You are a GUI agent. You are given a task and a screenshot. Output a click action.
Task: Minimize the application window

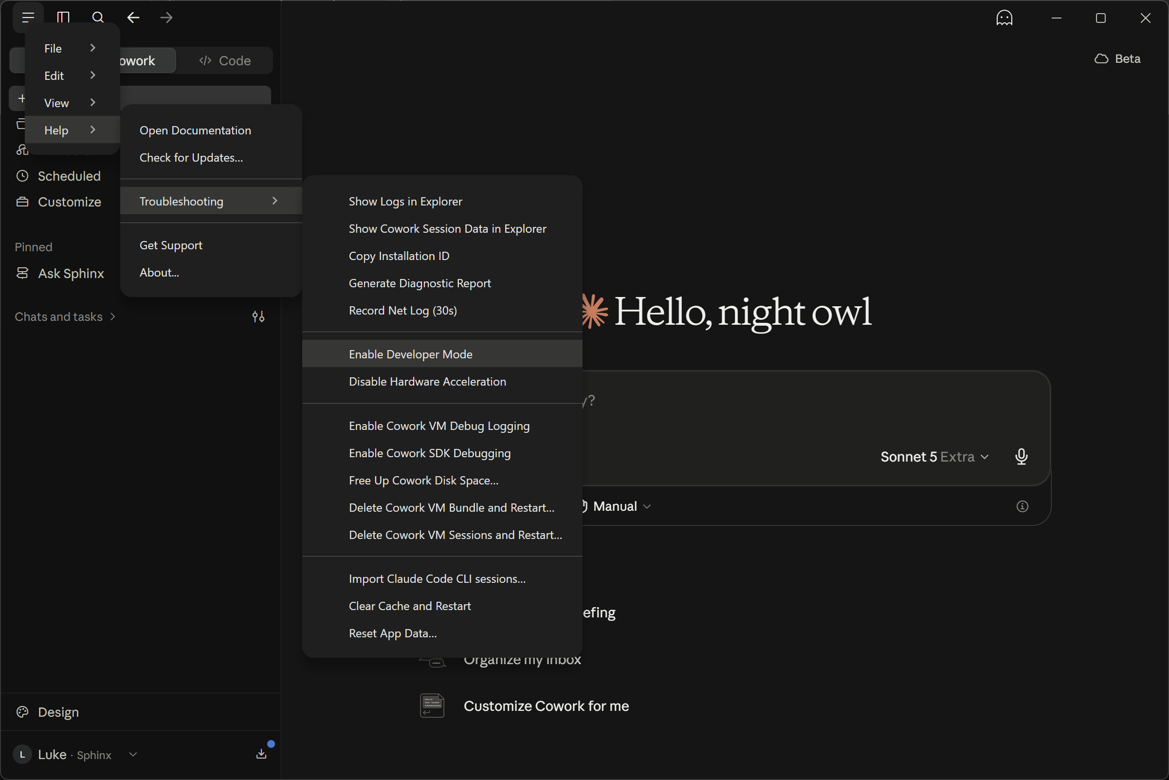tap(1057, 18)
